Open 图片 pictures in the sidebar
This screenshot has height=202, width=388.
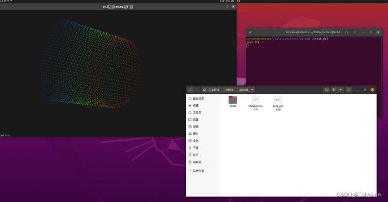click(203, 134)
